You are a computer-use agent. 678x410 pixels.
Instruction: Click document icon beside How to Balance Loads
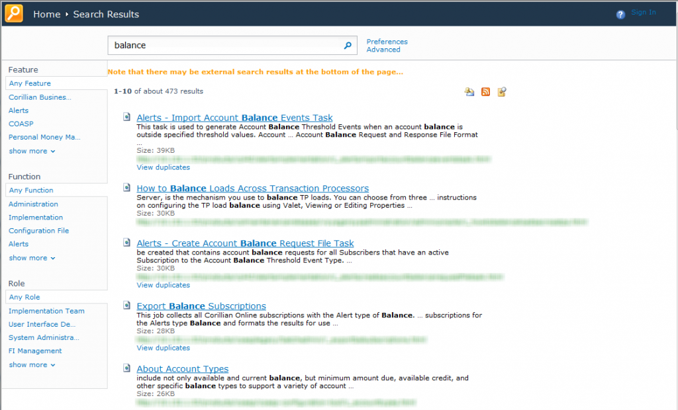tap(126, 188)
